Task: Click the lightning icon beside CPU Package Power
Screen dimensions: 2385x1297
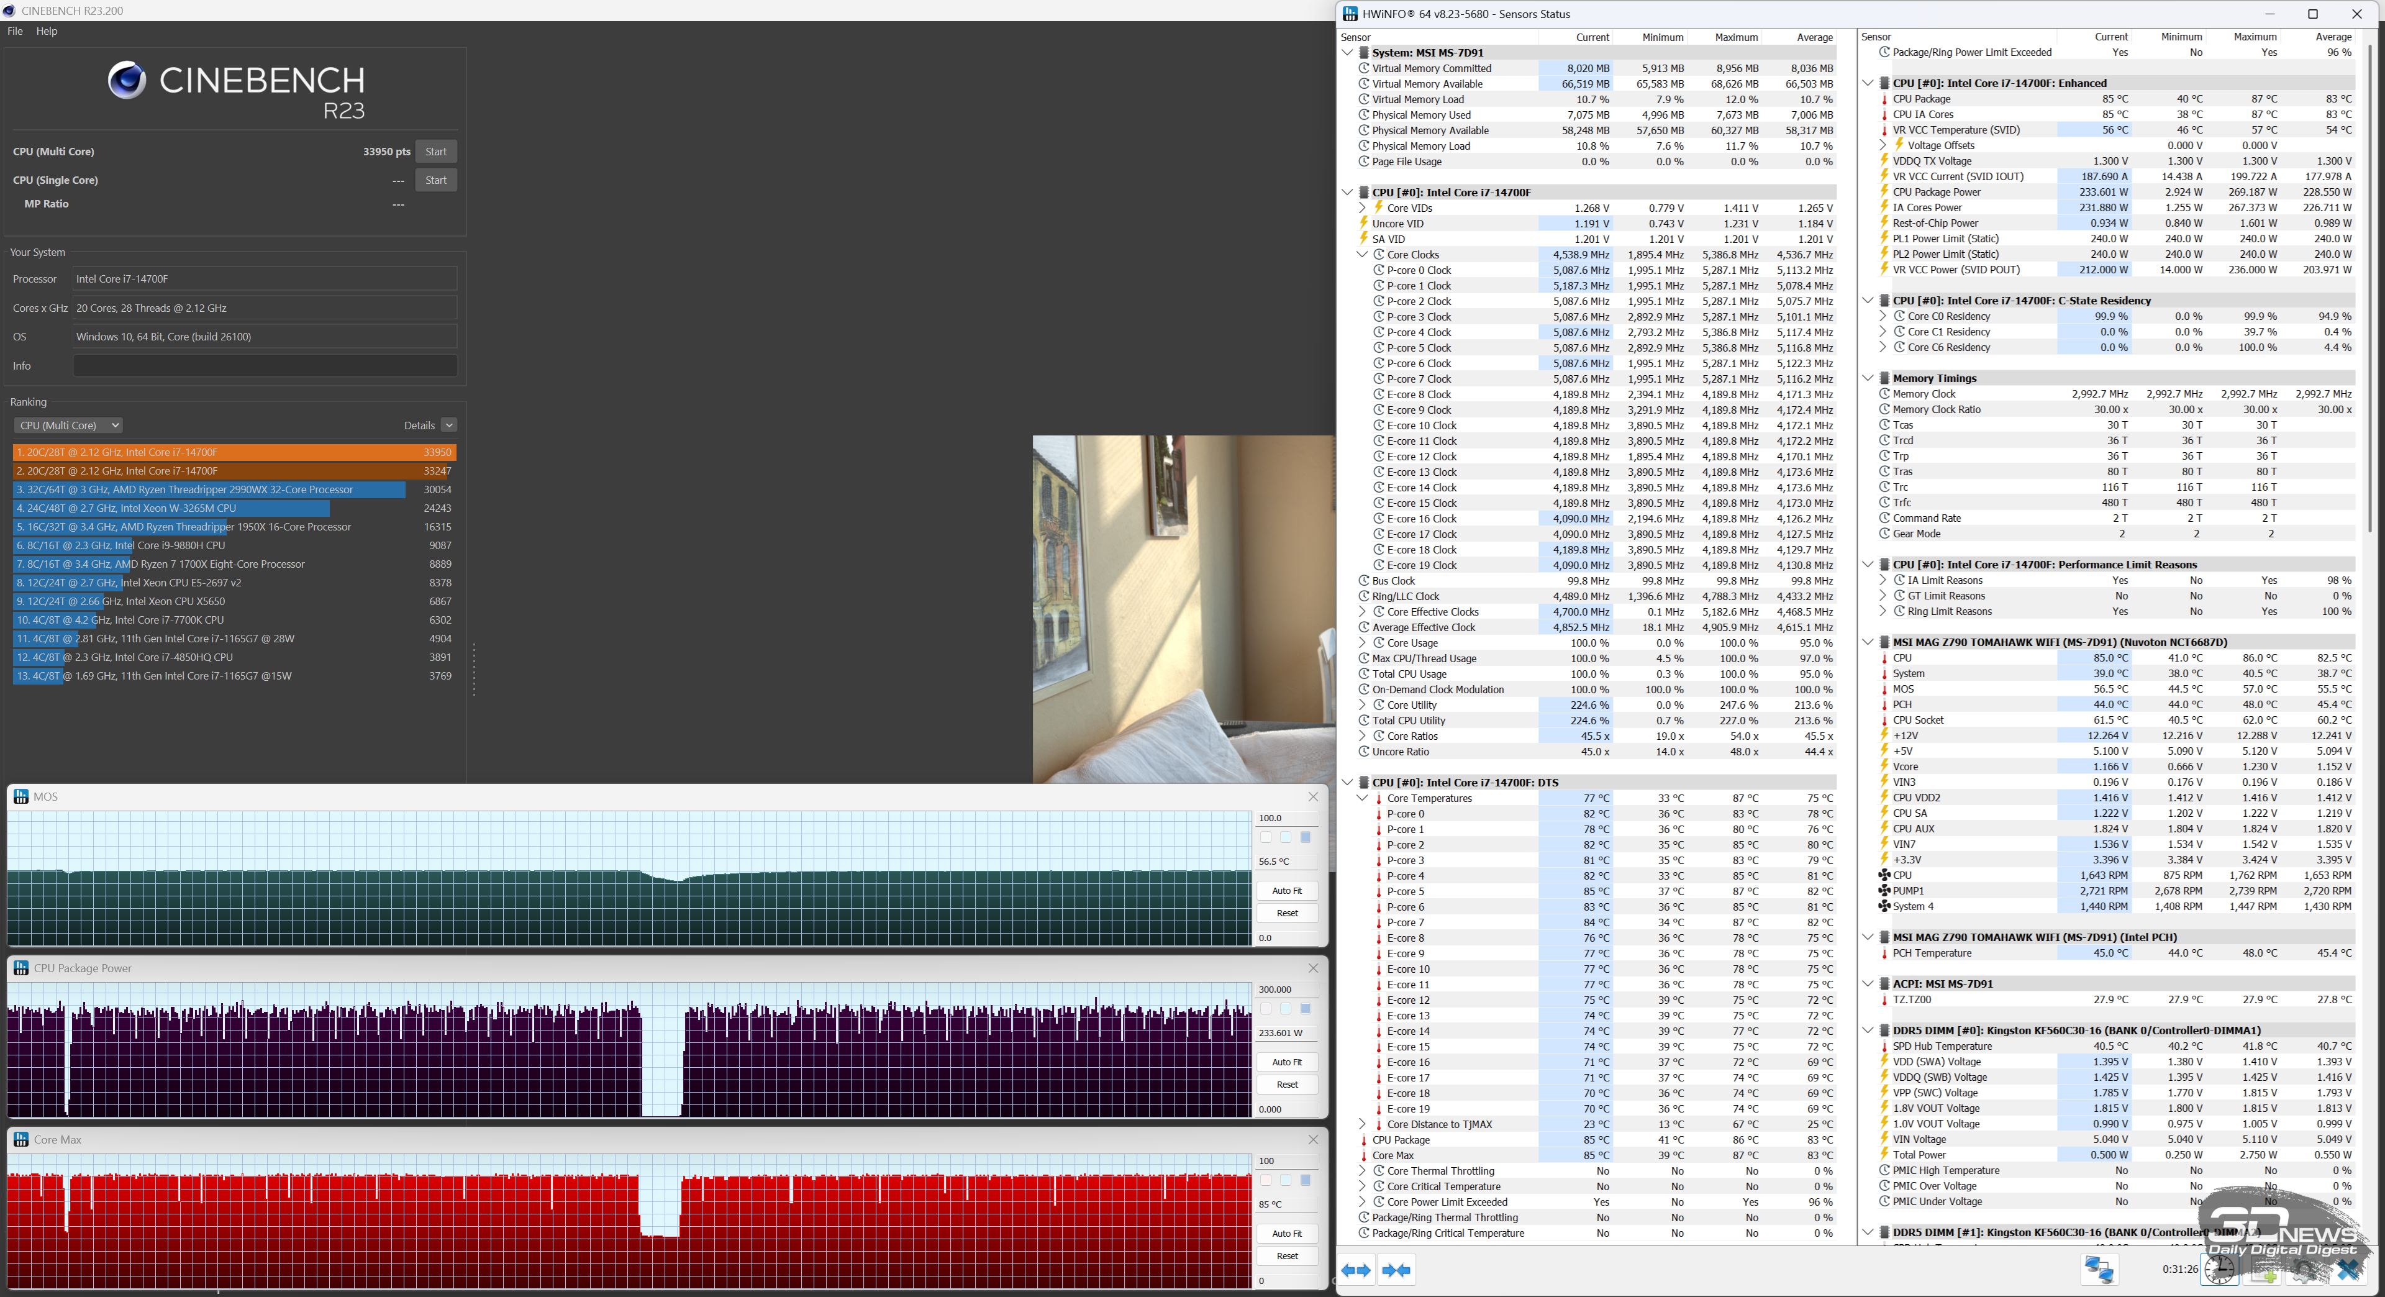Action: point(1883,192)
